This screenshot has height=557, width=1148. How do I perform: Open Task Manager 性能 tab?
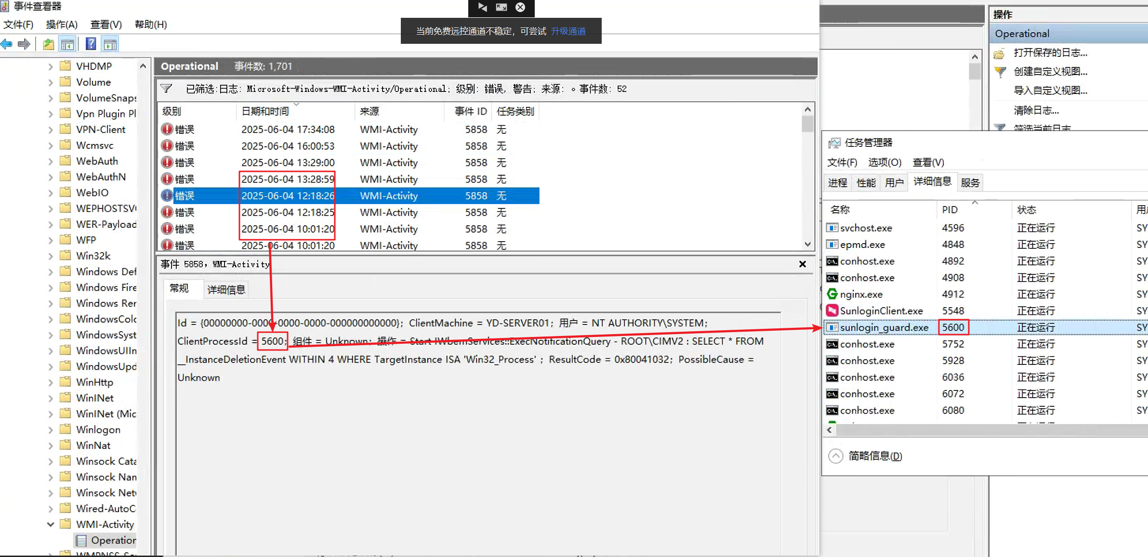[866, 182]
